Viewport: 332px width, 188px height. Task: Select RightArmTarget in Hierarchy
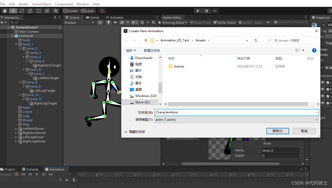(x=49, y=65)
